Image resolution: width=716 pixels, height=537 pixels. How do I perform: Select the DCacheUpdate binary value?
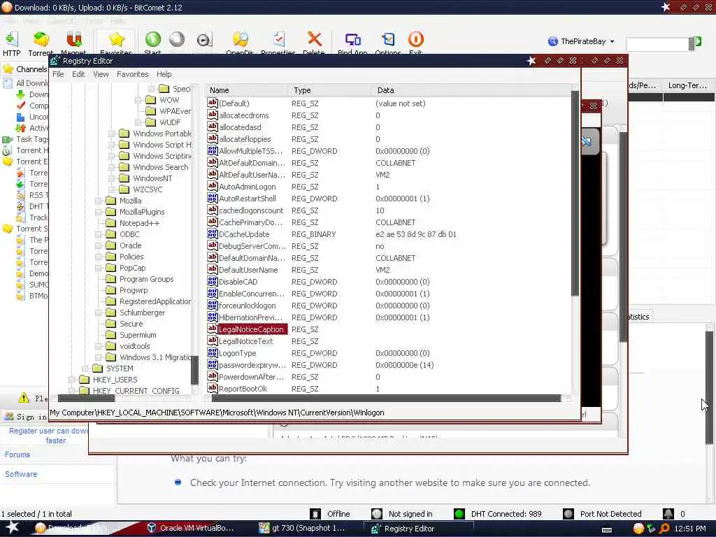point(244,234)
